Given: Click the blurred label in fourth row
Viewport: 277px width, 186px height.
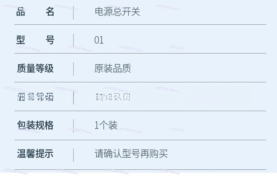Looking at the screenshot, I should [35, 97].
